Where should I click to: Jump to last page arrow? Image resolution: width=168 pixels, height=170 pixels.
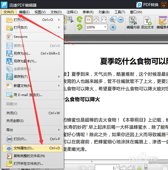[131, 168]
